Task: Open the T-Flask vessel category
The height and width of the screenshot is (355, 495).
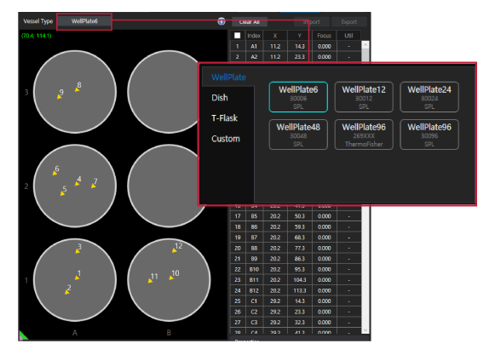Action: [224, 118]
